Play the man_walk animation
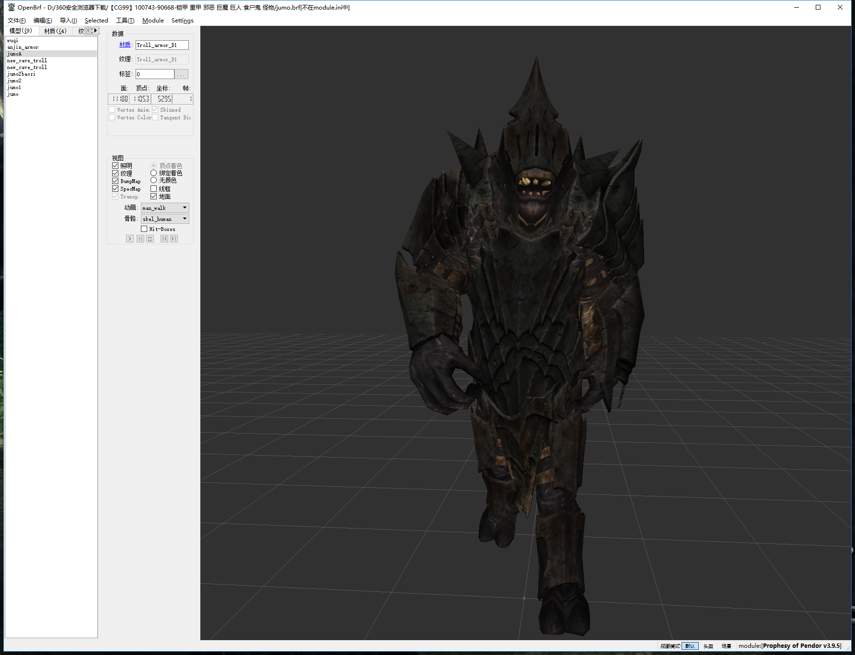The image size is (855, 655). (x=130, y=239)
